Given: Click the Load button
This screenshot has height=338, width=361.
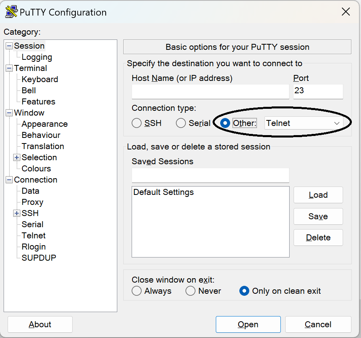Looking at the screenshot, I should pyautogui.click(x=318, y=195).
